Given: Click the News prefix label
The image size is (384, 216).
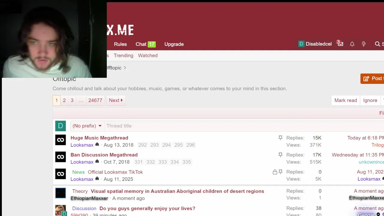Looking at the screenshot, I should (78, 172).
